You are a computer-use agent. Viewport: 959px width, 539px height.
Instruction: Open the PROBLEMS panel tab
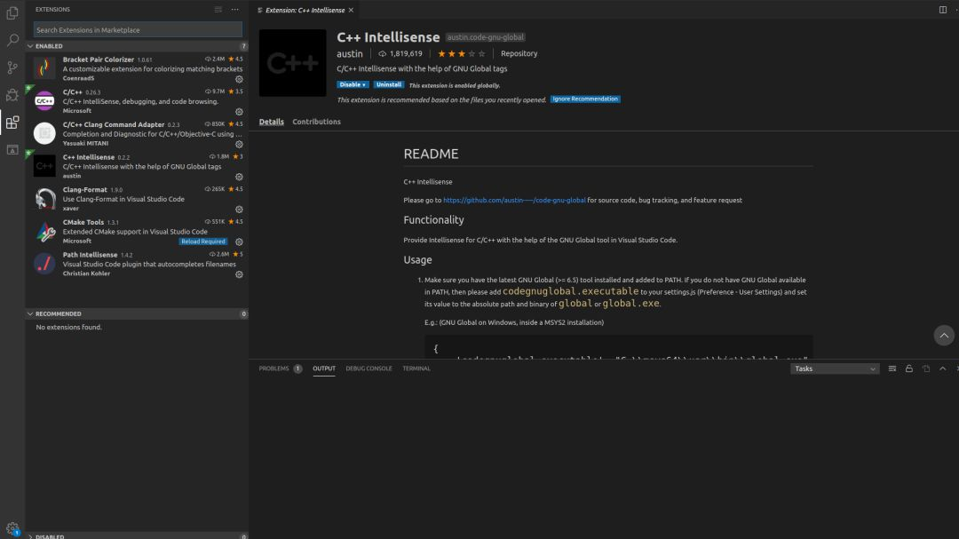[x=280, y=369]
